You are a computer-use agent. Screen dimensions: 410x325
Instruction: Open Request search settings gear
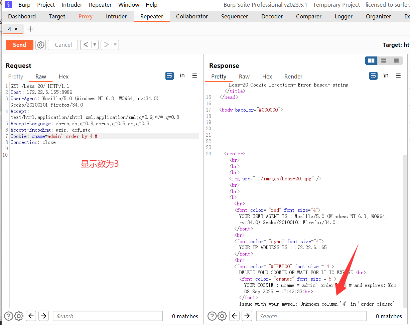click(x=19, y=316)
